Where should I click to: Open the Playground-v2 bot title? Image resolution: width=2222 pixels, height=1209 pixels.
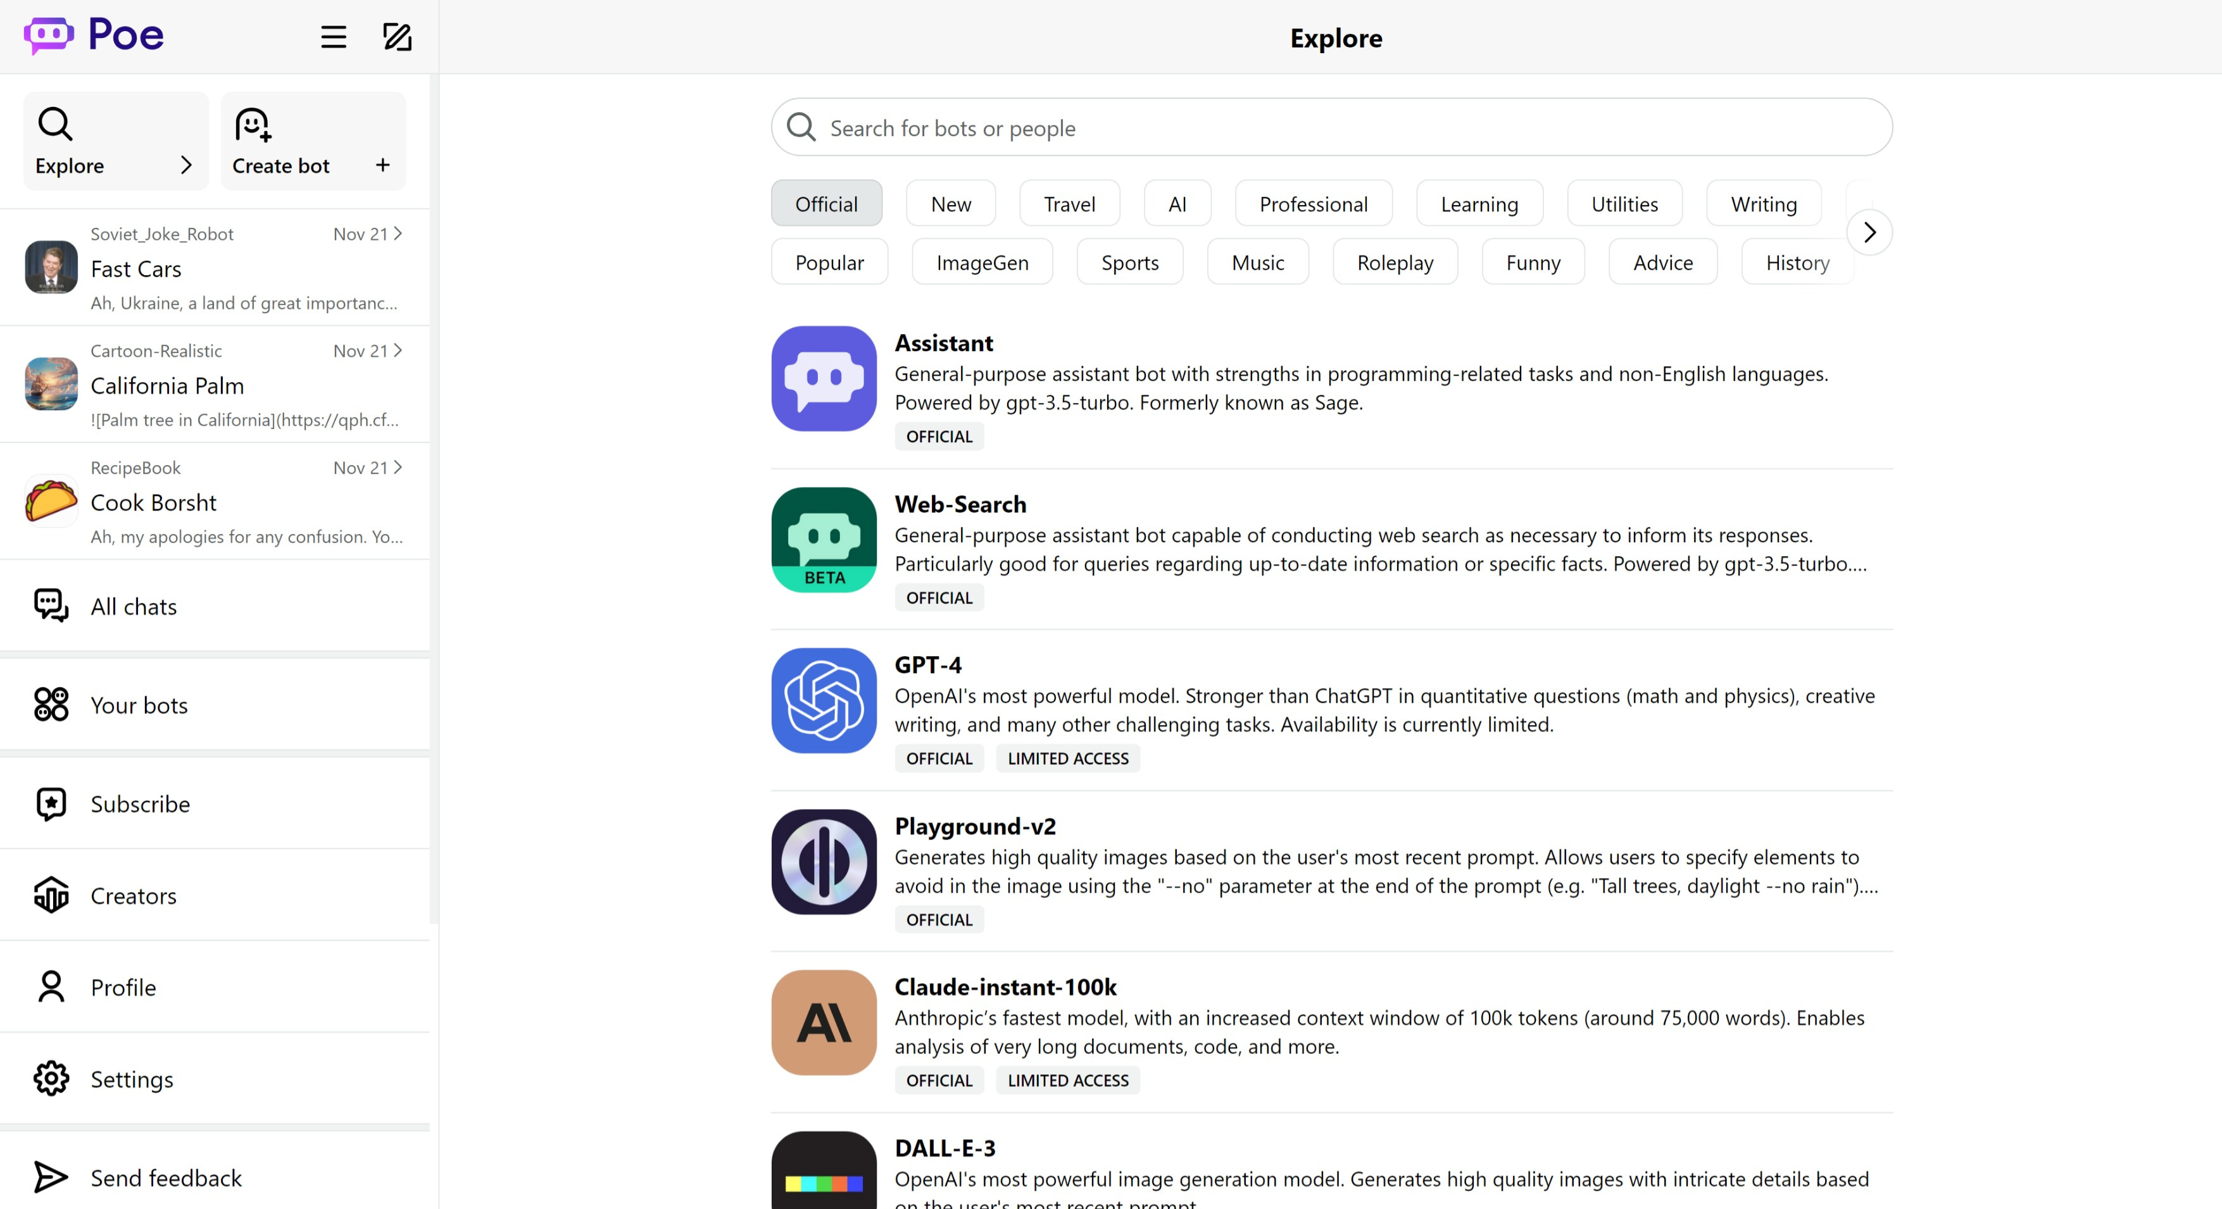(x=975, y=825)
